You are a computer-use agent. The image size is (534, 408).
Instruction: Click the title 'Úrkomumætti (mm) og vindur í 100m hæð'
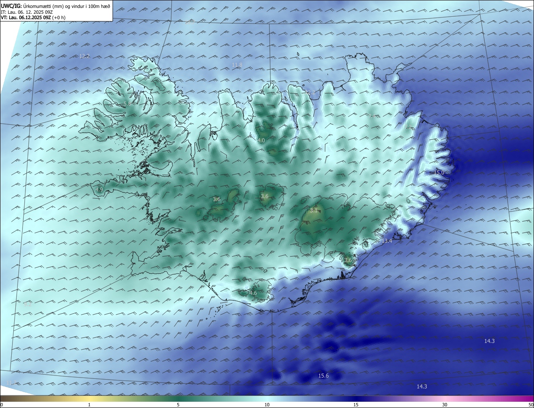click(66, 6)
